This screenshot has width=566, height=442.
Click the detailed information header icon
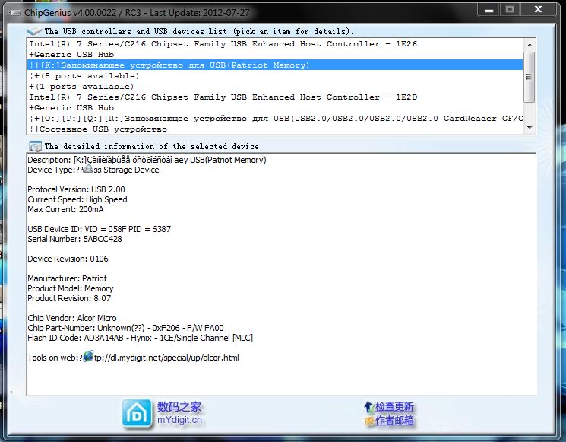(36, 146)
